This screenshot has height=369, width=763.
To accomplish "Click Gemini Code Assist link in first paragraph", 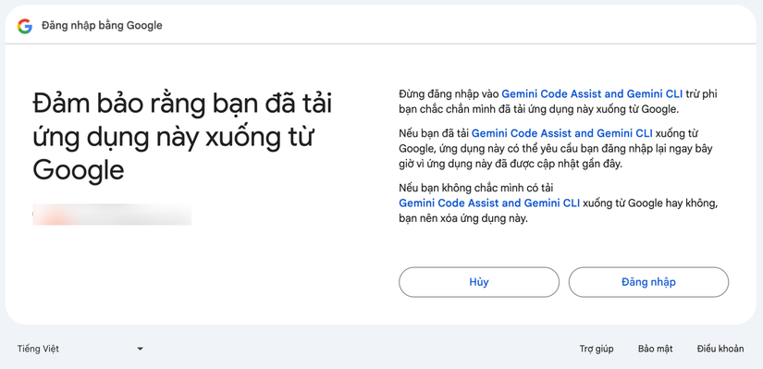I will (592, 93).
